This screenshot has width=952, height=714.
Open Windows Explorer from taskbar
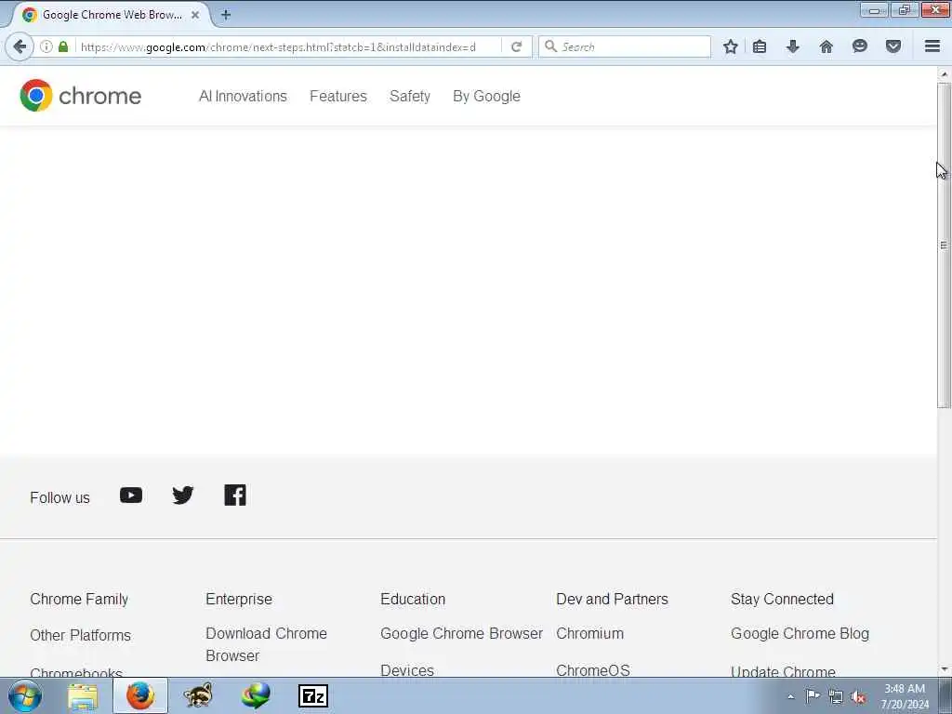(83, 695)
